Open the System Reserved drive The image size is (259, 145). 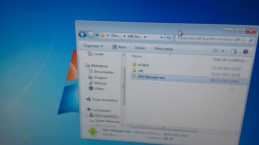coord(107,121)
